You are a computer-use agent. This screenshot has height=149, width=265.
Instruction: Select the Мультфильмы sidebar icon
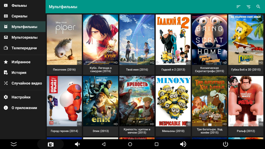click(6, 27)
